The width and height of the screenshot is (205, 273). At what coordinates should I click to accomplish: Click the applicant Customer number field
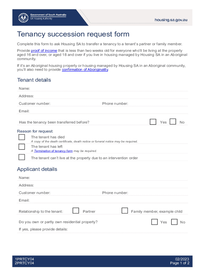pyautogui.click(x=75, y=193)
